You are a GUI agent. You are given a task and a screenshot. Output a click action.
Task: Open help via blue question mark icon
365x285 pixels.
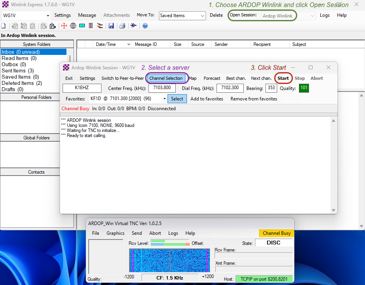coord(145,26)
